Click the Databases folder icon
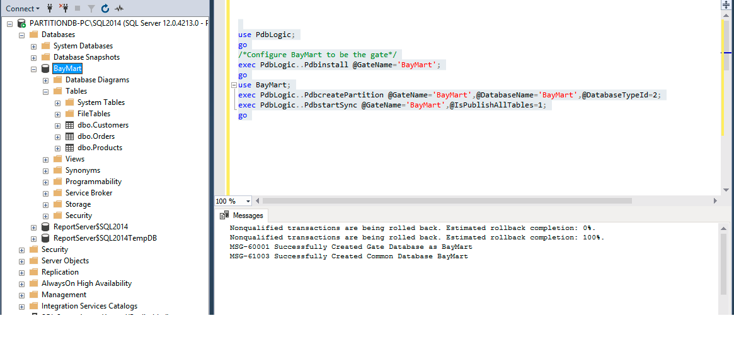 (33, 35)
